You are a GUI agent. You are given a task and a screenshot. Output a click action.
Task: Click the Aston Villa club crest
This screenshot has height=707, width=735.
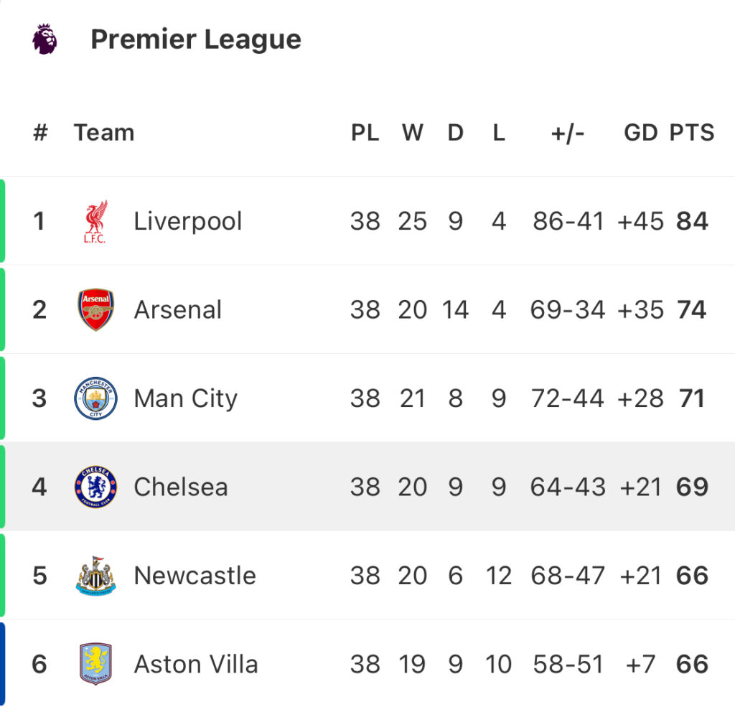pyautogui.click(x=95, y=664)
